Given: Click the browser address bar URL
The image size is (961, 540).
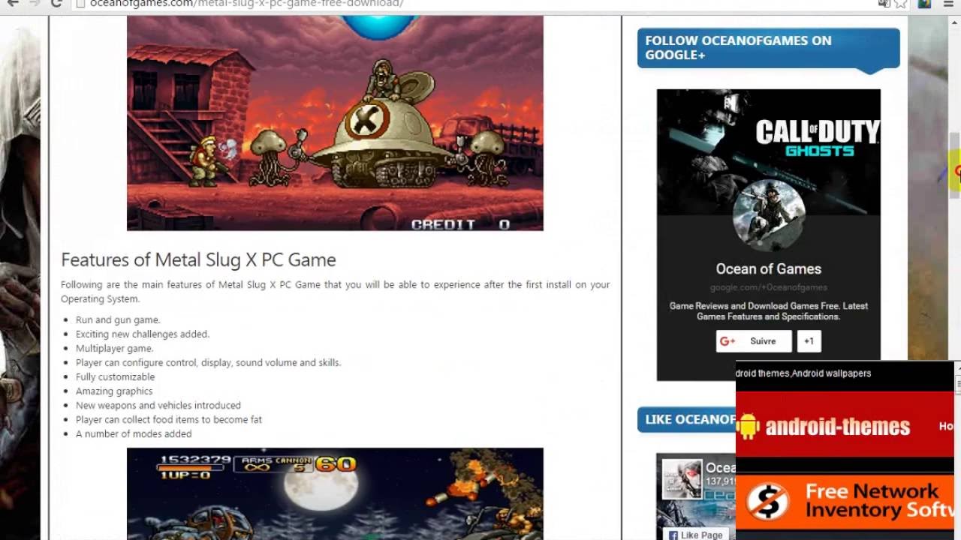Looking at the screenshot, I should [x=246, y=4].
